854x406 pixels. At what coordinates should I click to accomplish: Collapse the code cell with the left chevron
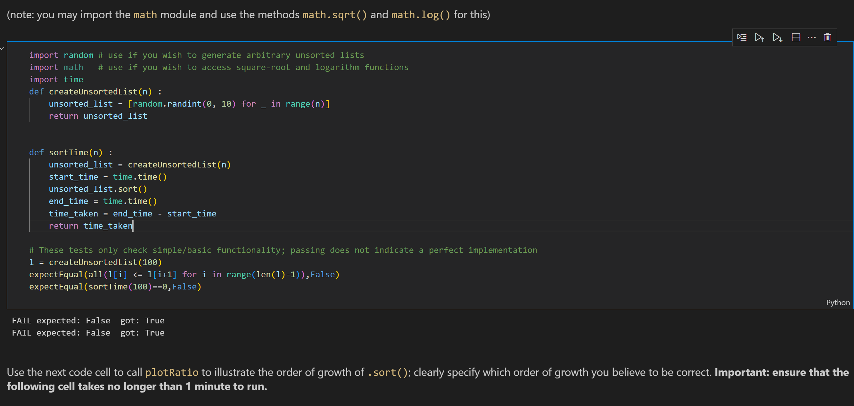(x=2, y=48)
